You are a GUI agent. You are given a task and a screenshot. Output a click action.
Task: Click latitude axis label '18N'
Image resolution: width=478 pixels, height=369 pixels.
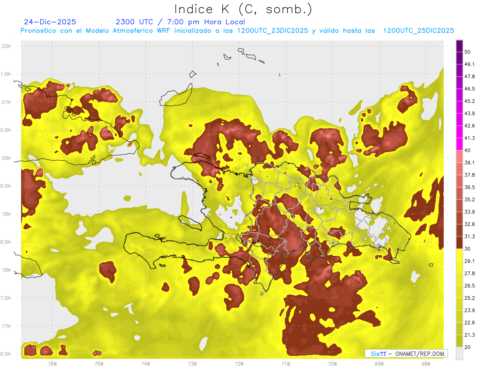[6, 270]
